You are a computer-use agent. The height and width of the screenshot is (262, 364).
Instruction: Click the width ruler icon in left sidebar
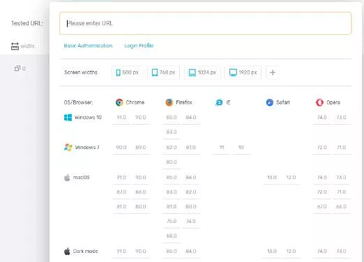point(15,46)
